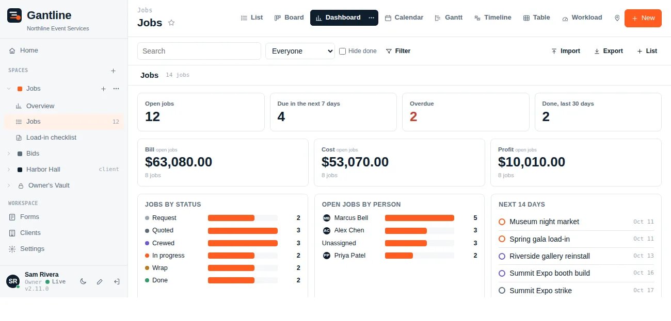The image size is (671, 321).
Task: Click the Filter funnel button
Action: (398, 51)
